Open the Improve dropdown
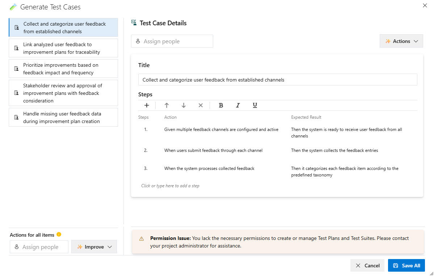The image size is (434, 276). click(x=94, y=246)
